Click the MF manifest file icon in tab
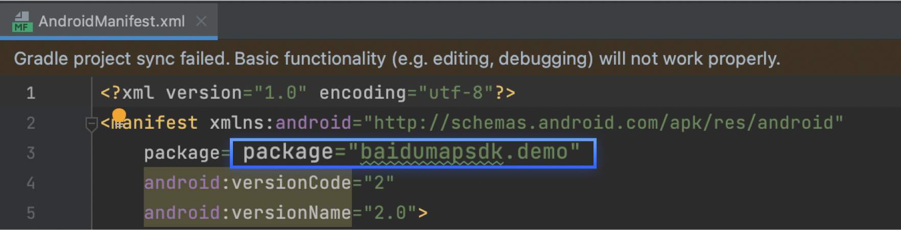Screen dimensions: 901x230 coord(22,21)
